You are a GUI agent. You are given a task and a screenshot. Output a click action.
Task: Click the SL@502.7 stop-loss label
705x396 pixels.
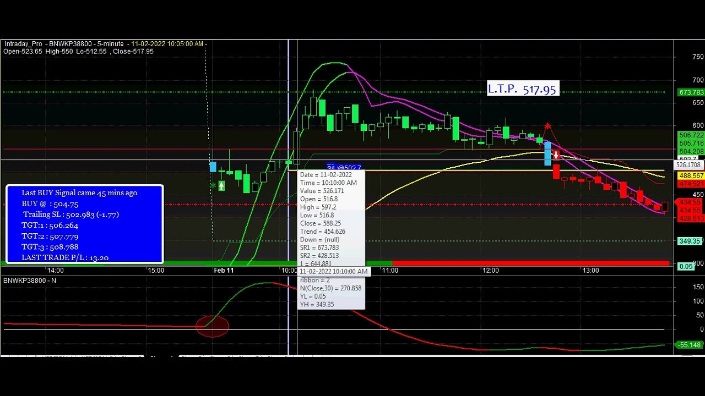[344, 168]
